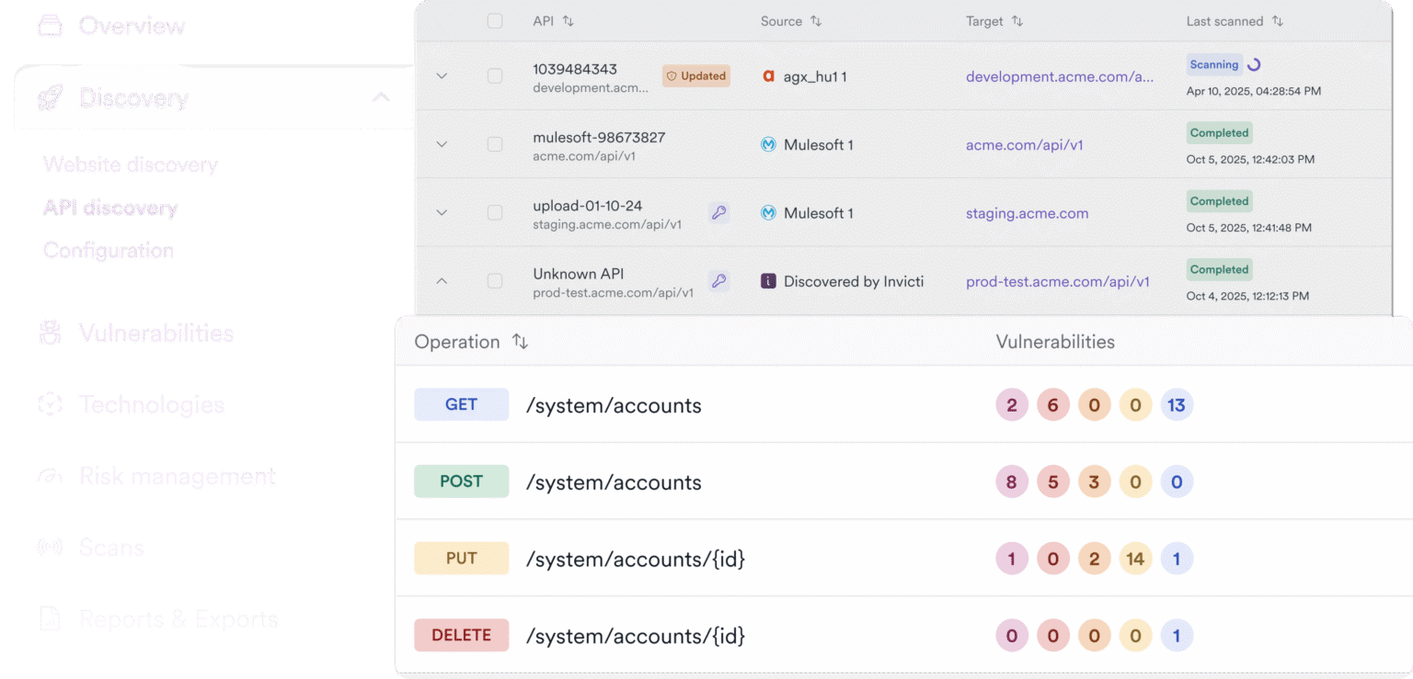This screenshot has height=679, width=1413.
Task: Check the select-all checkbox in the table header
Action: click(495, 20)
